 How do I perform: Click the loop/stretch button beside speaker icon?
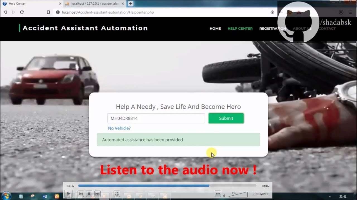218,194
